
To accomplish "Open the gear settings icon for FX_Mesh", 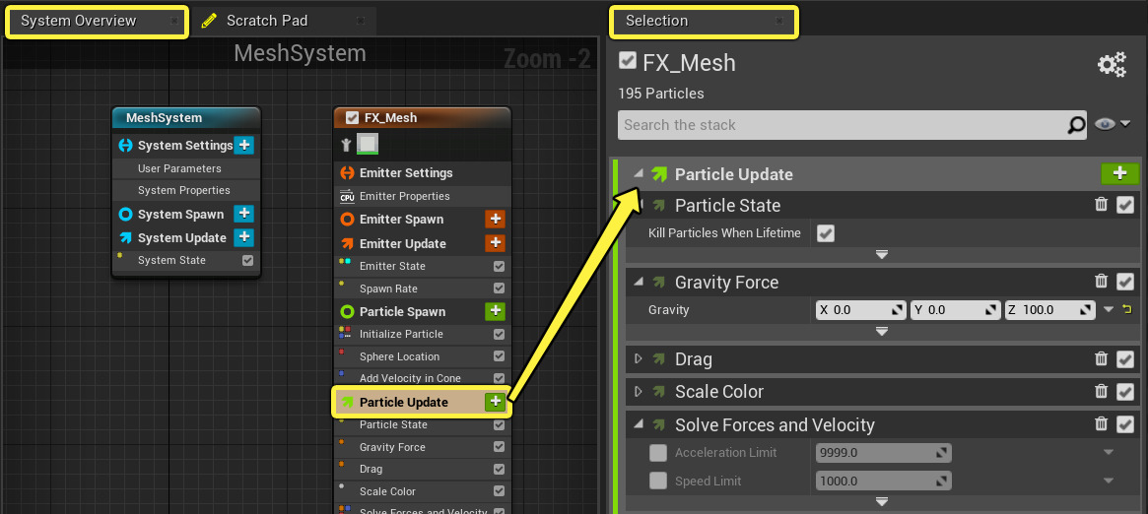I will [x=1112, y=66].
